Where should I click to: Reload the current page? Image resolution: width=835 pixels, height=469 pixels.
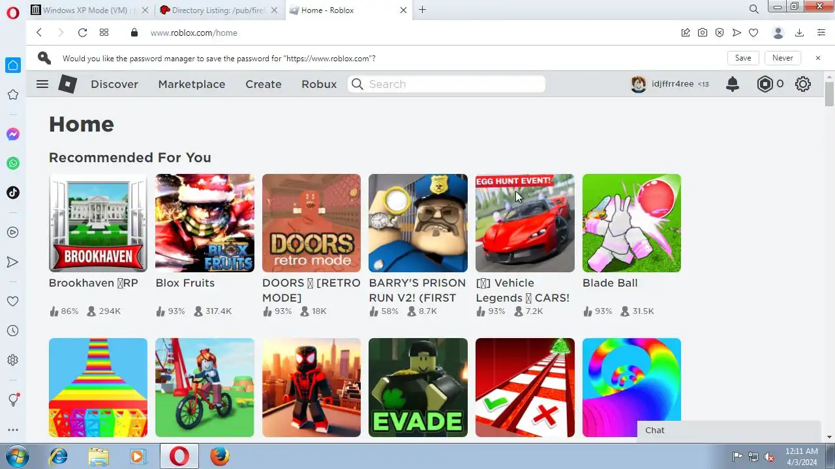82,33
